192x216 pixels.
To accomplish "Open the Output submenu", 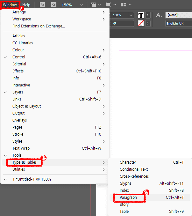I will [55, 113].
